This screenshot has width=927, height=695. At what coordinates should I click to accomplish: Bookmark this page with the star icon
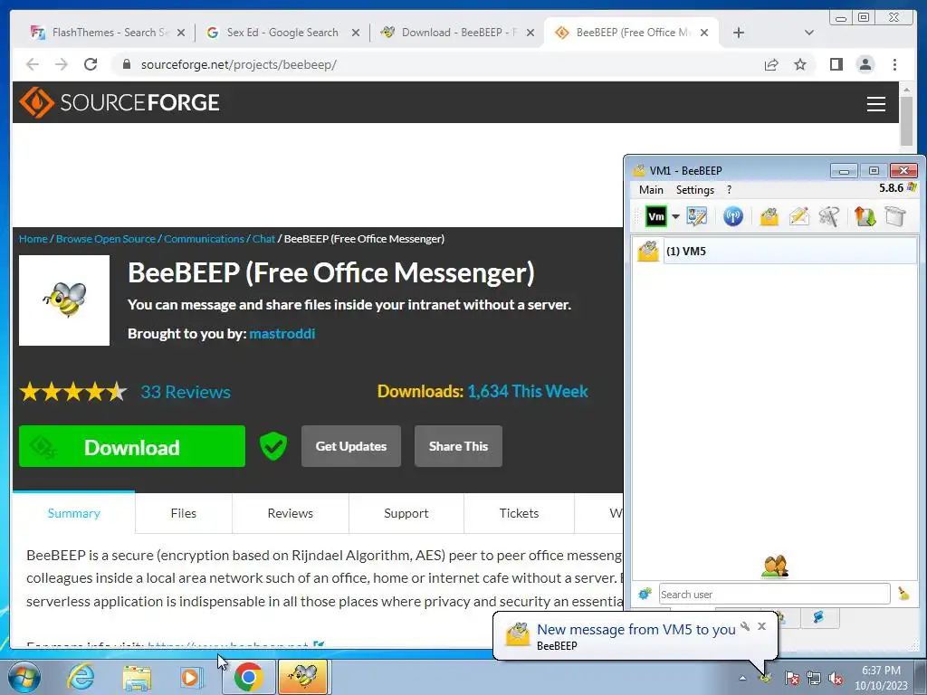[x=800, y=64]
